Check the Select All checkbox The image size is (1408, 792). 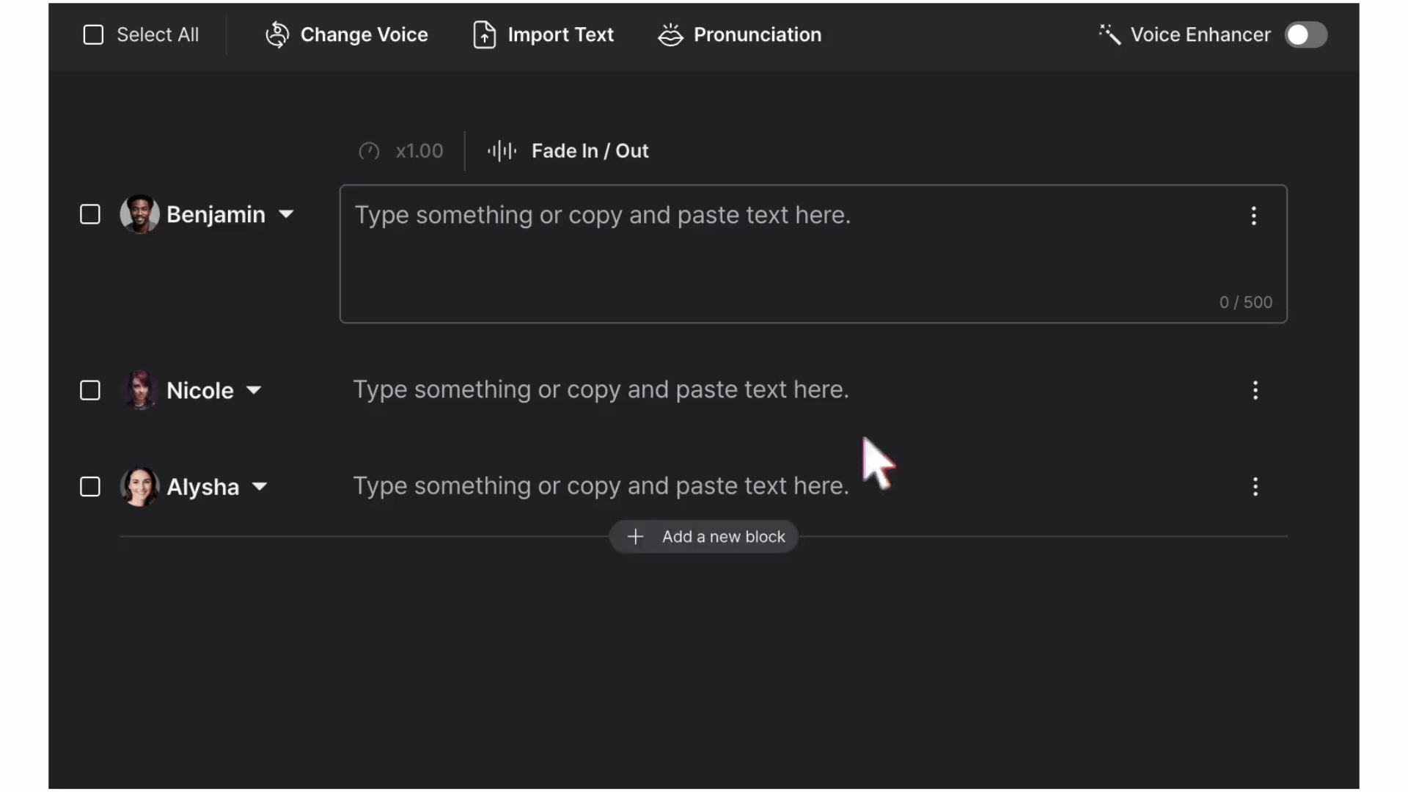point(93,34)
